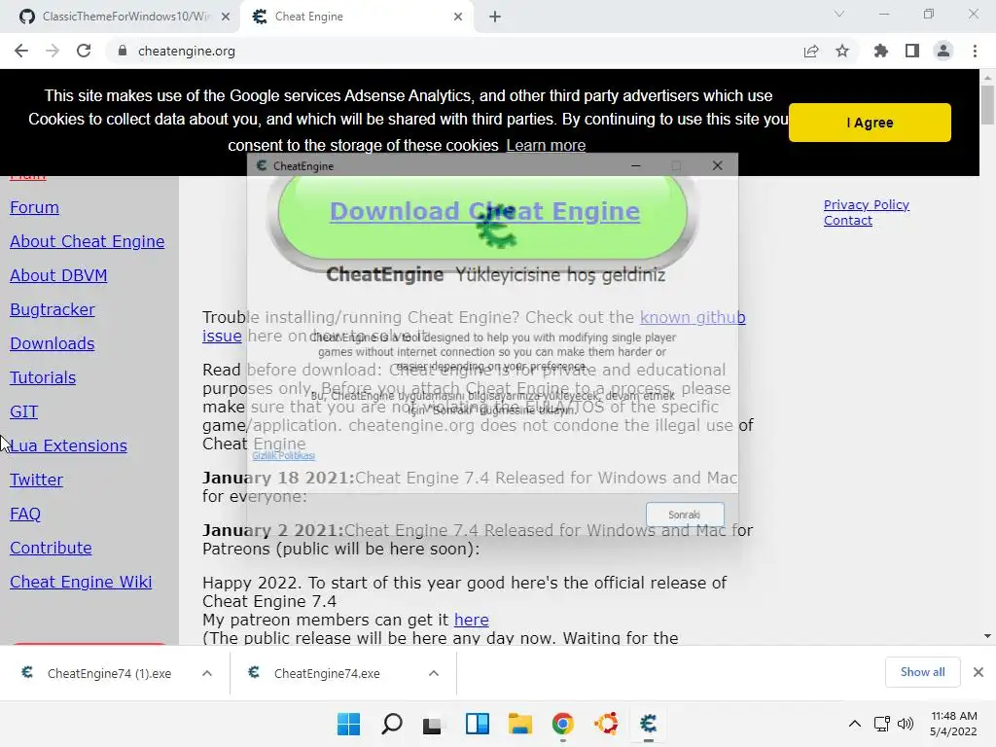Reload the cheatengine.org page
The image size is (996, 747).
point(84,51)
